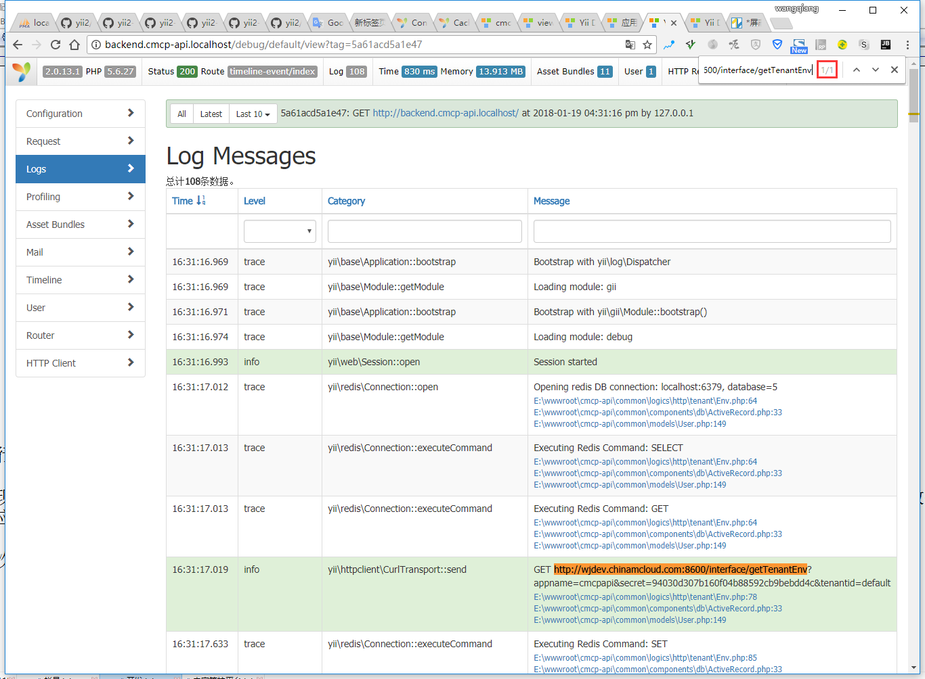Open the backend.cmcp-api.localhost request link
Screen dimensions: 925x679
(x=445, y=113)
